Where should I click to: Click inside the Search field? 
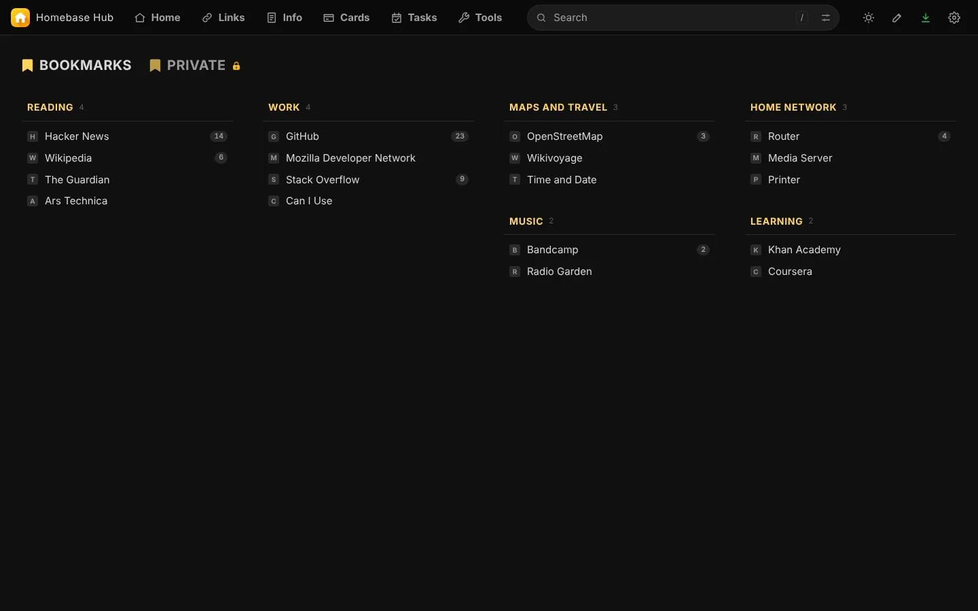click(683, 18)
